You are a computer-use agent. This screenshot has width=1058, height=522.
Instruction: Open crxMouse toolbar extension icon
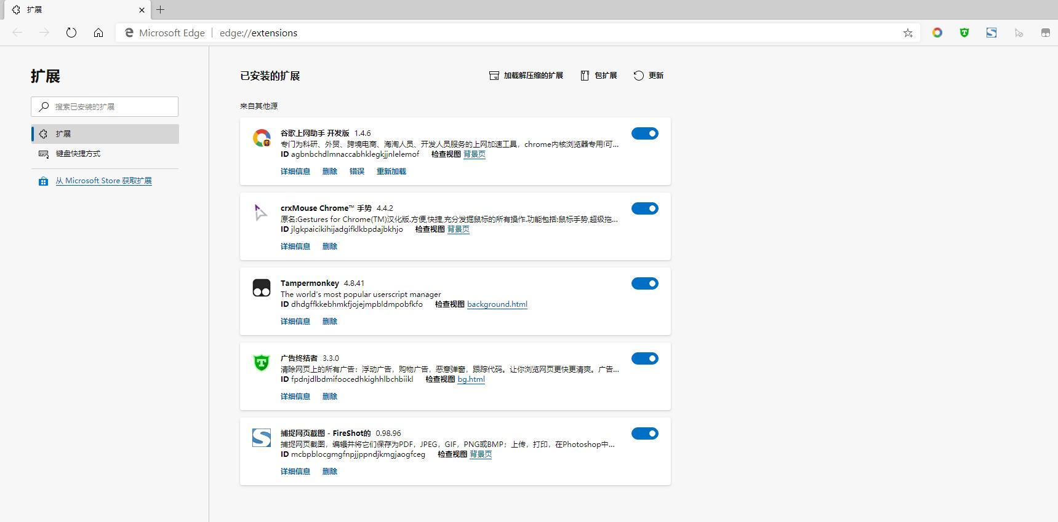pos(1019,33)
